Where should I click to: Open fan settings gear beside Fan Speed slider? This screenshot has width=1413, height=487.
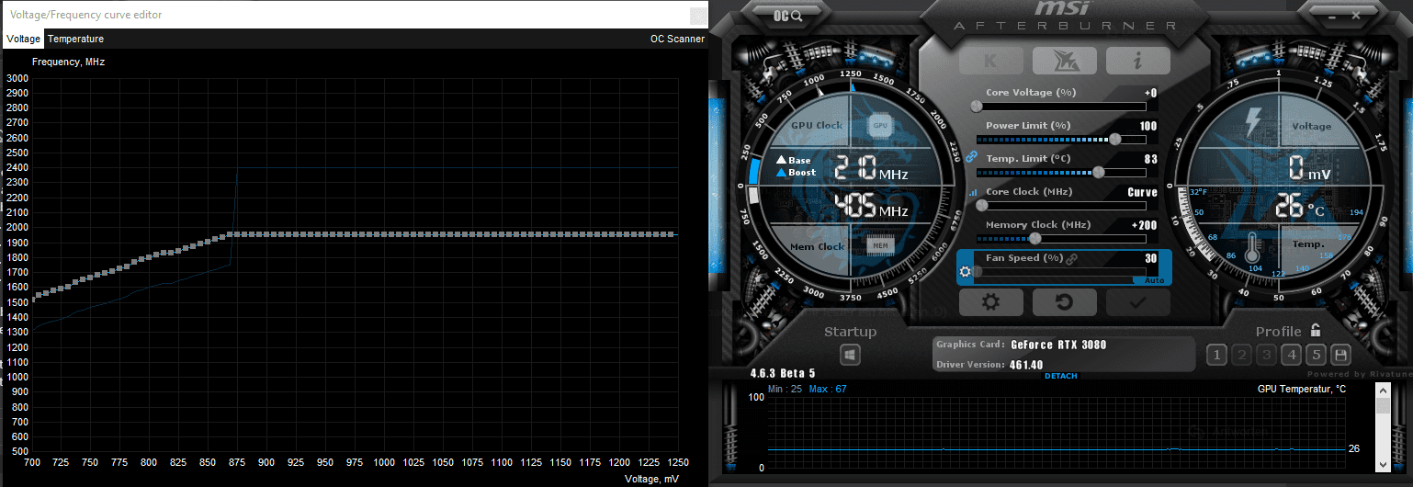(x=965, y=272)
